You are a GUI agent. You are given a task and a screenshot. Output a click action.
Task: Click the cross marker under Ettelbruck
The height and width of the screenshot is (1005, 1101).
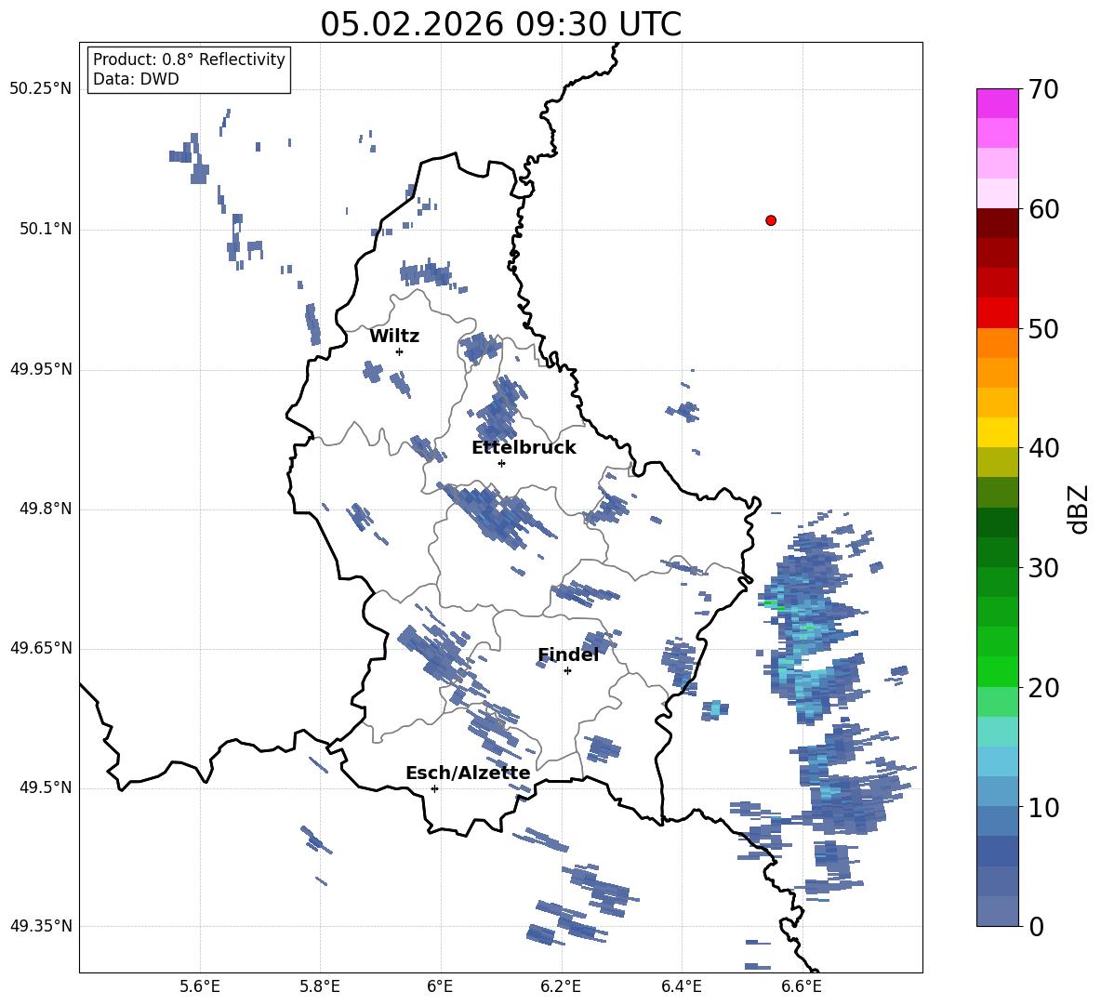[x=501, y=463]
